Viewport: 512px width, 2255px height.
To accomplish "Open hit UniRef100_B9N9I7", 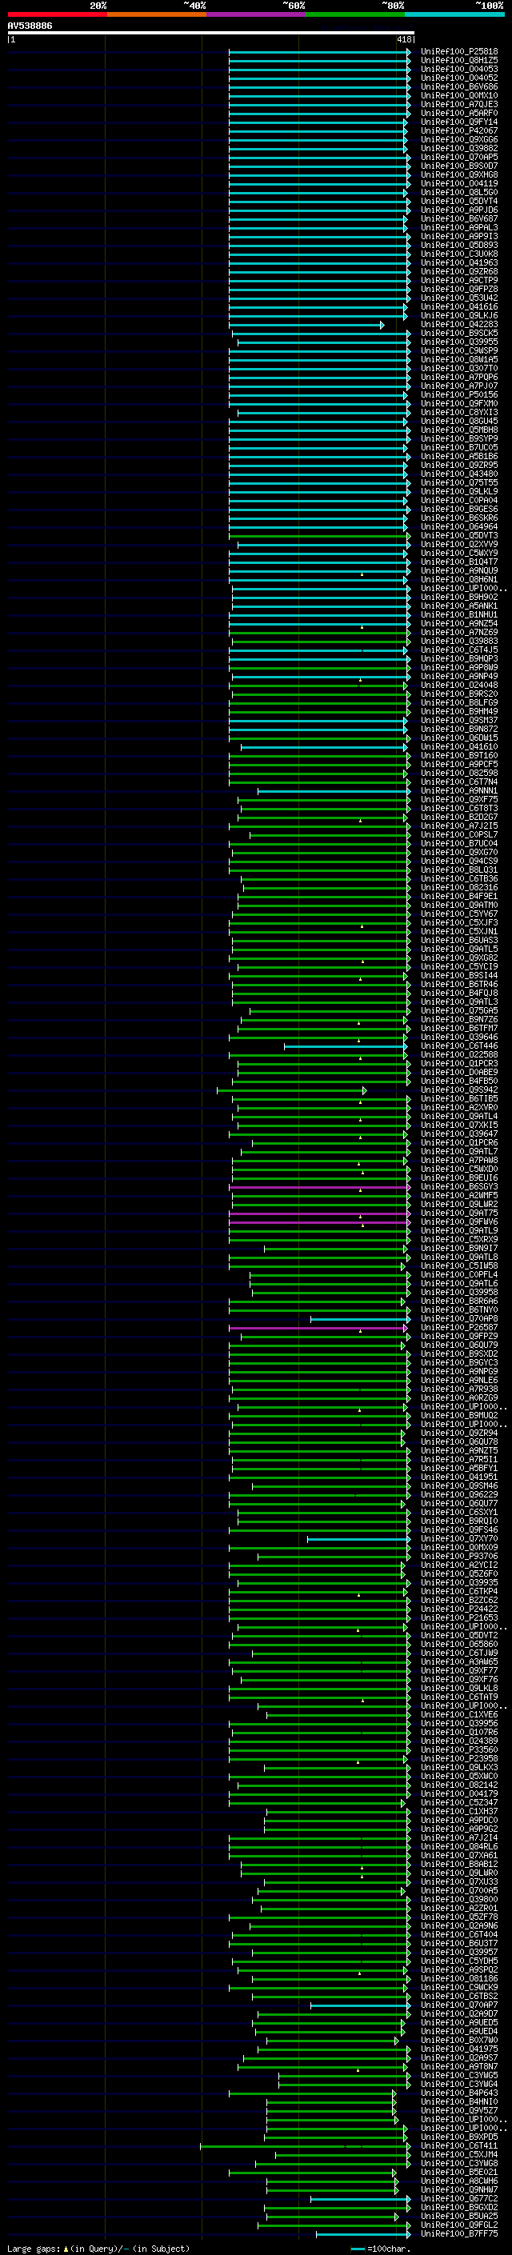I will [459, 1249].
